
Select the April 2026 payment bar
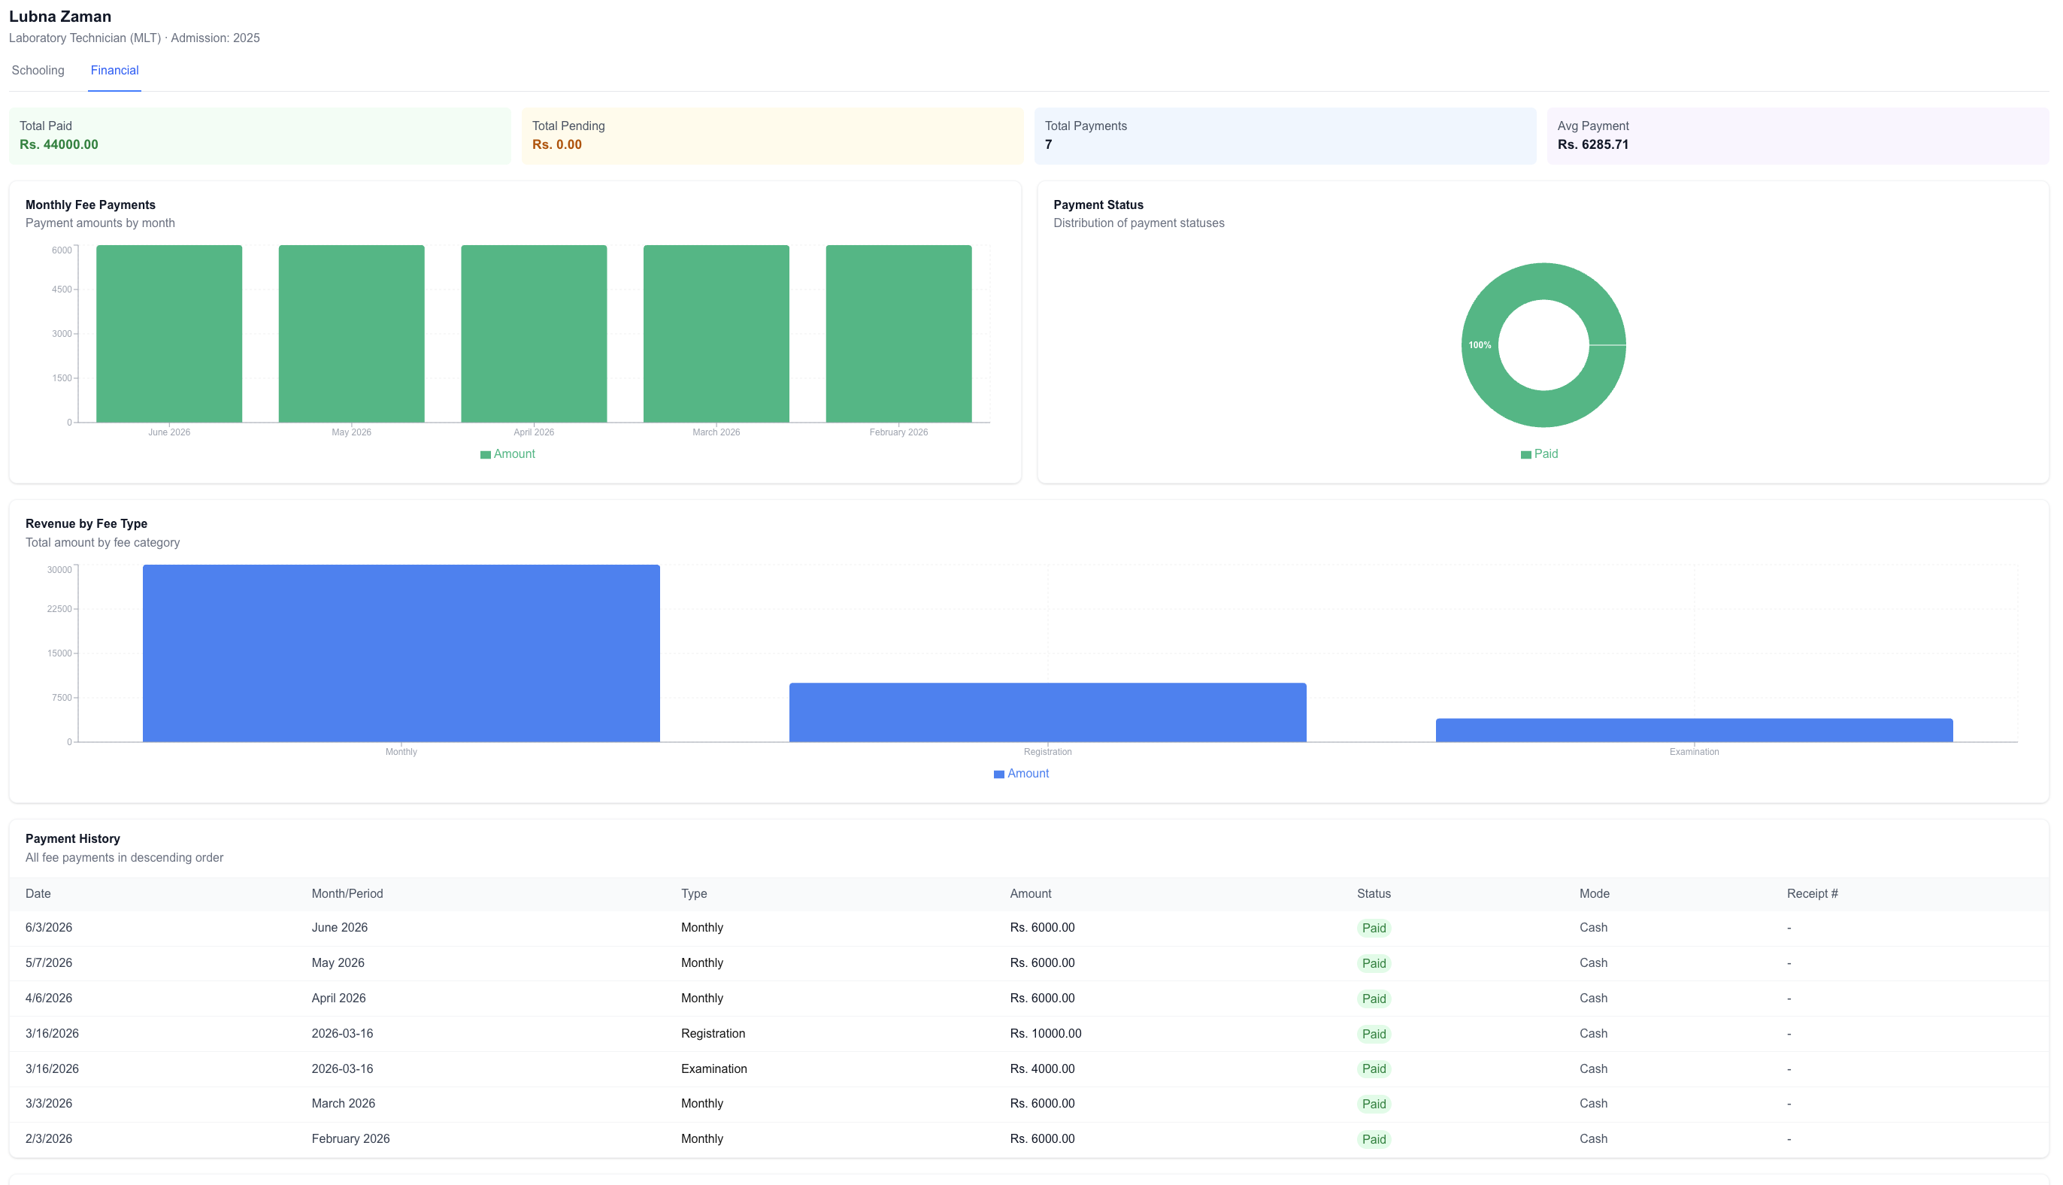(534, 334)
